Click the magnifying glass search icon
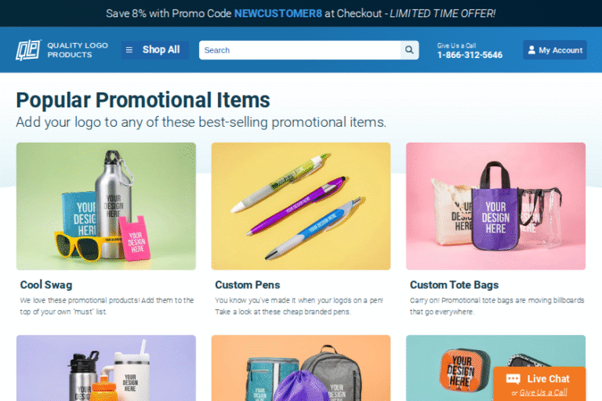Image resolution: width=602 pixels, height=401 pixels. pos(409,50)
